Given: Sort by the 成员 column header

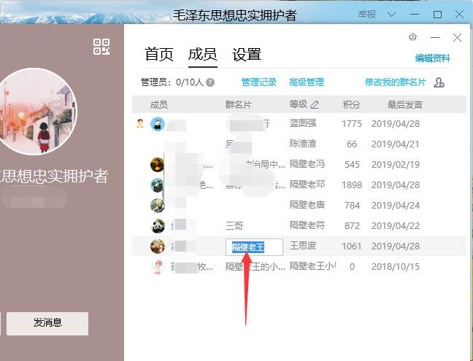Looking at the screenshot, I should [x=158, y=105].
